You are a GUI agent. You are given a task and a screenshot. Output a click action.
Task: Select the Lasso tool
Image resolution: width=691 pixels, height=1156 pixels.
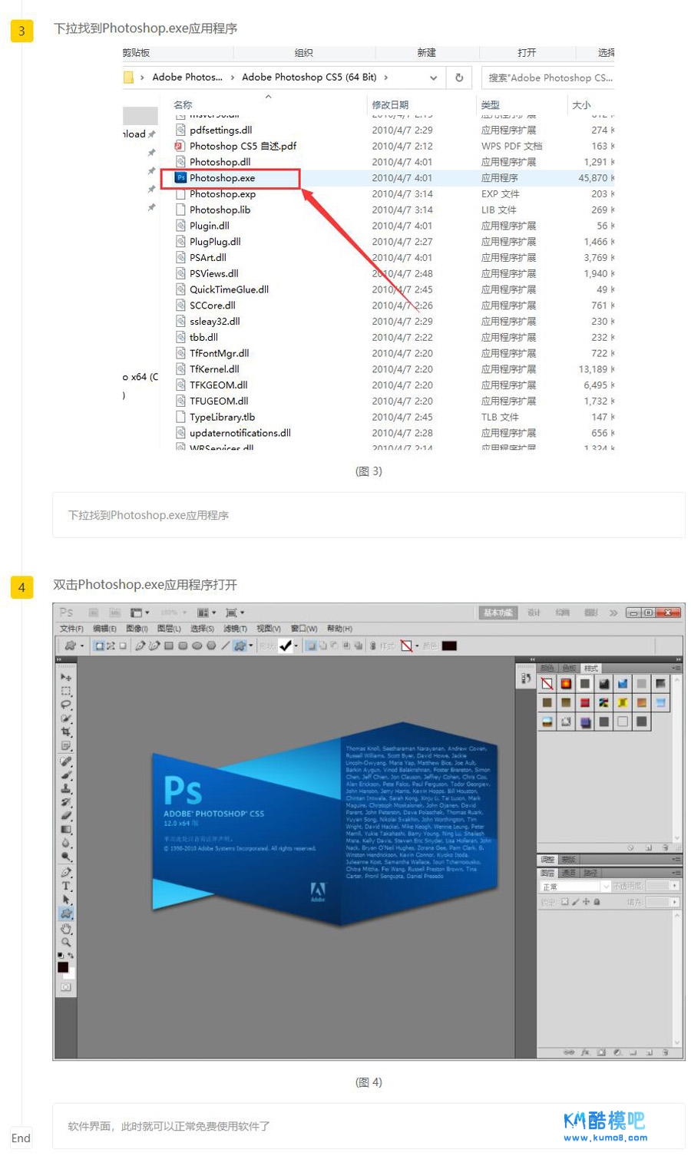[66, 705]
